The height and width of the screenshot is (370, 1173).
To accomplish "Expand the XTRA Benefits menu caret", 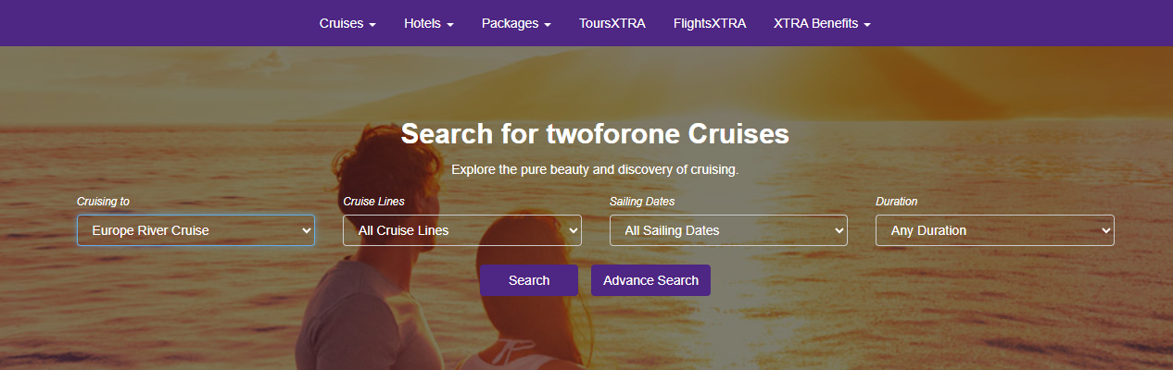I will coord(867,24).
